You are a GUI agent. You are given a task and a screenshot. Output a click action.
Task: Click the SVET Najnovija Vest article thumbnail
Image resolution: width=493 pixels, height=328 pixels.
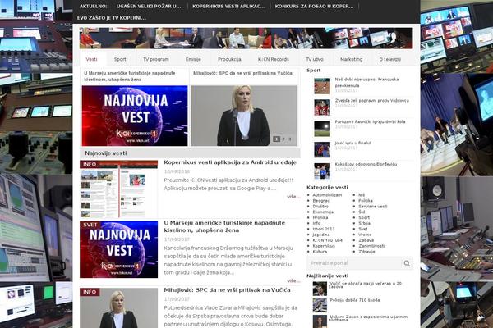[118, 249]
